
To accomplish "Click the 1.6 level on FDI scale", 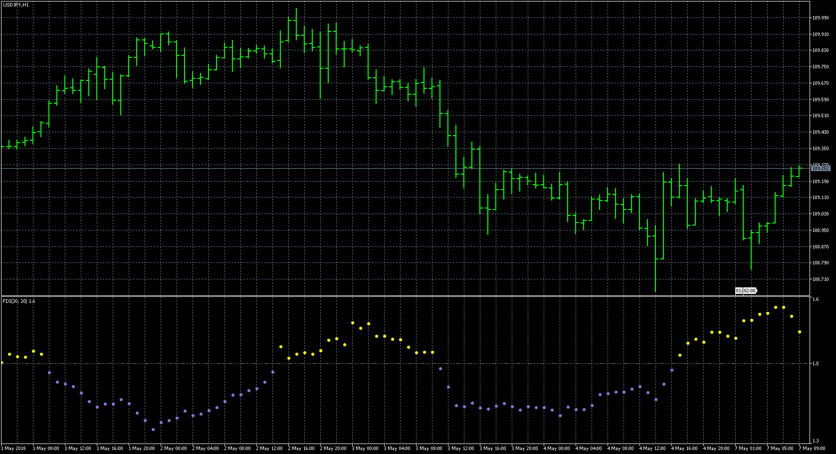I will tap(816, 299).
